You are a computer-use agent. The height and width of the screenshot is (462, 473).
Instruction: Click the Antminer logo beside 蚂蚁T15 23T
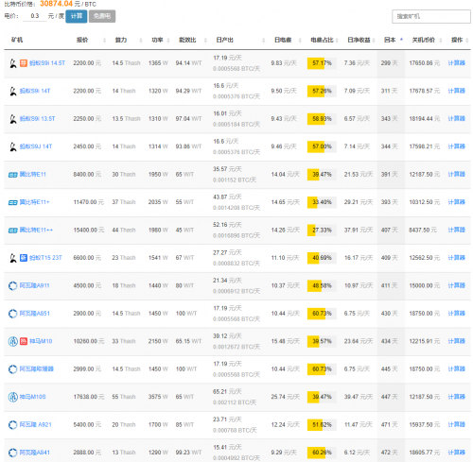[x=12, y=258]
